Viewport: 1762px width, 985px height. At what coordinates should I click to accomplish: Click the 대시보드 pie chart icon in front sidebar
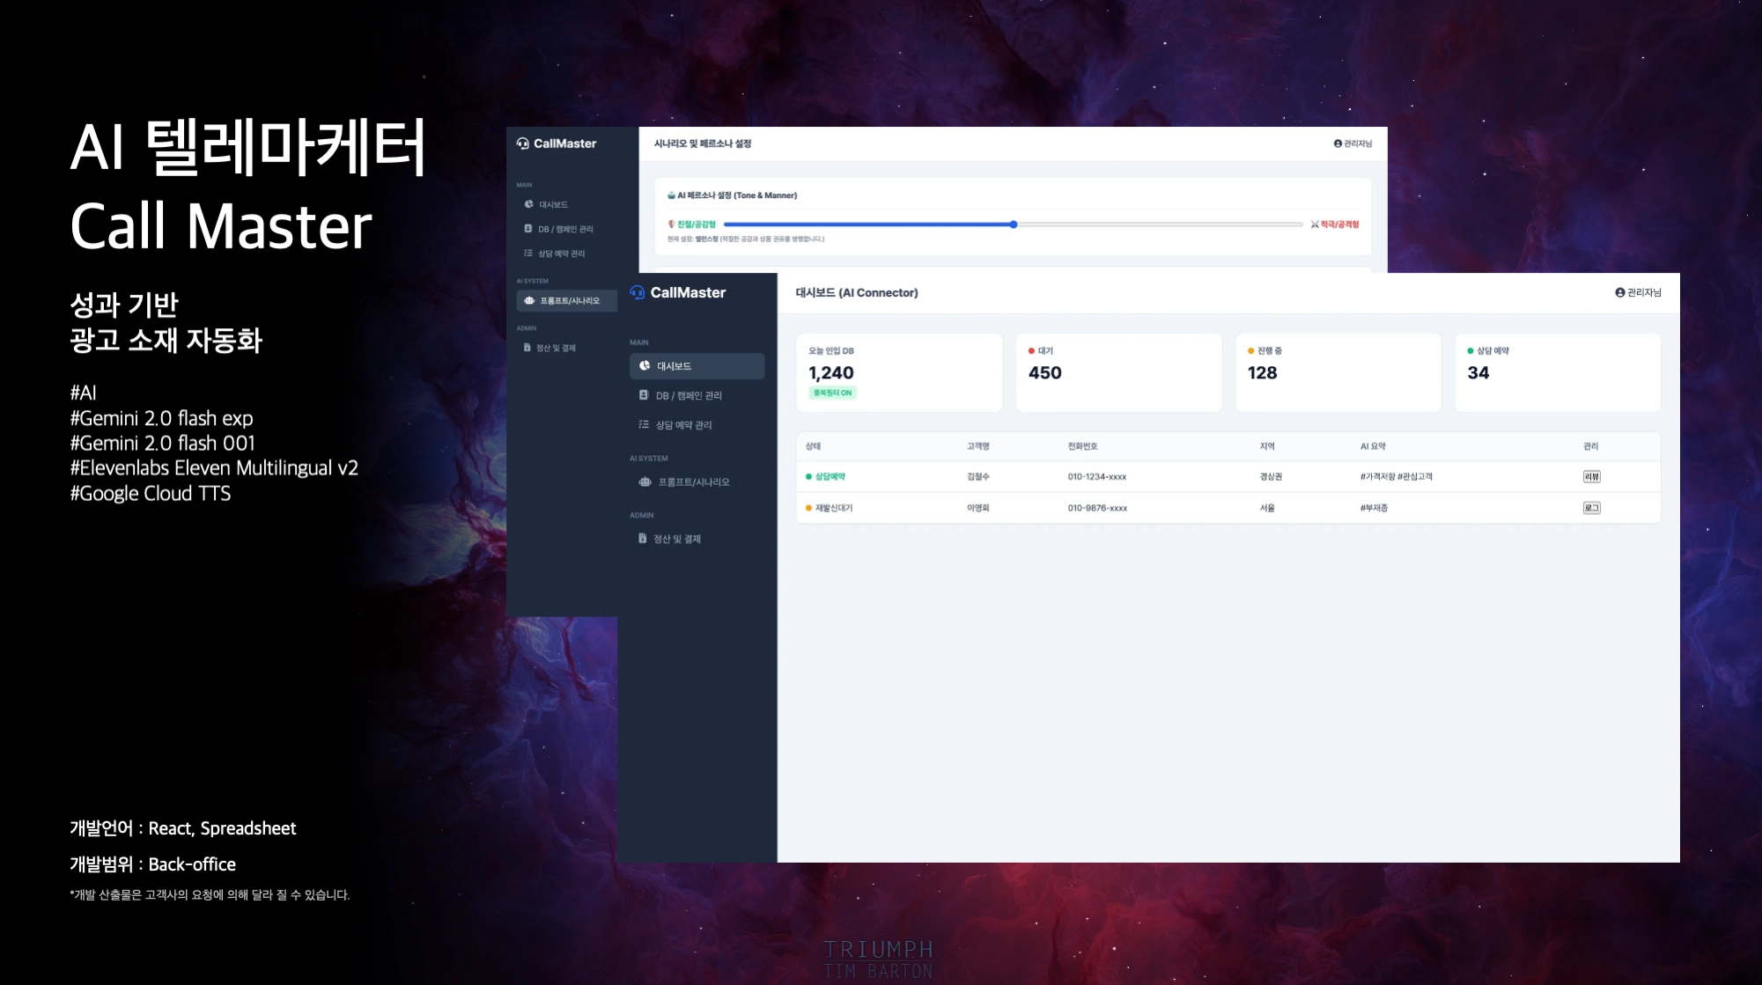pos(645,365)
